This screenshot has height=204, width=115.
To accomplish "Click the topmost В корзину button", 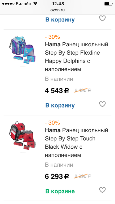I will [x=60, y=20].
